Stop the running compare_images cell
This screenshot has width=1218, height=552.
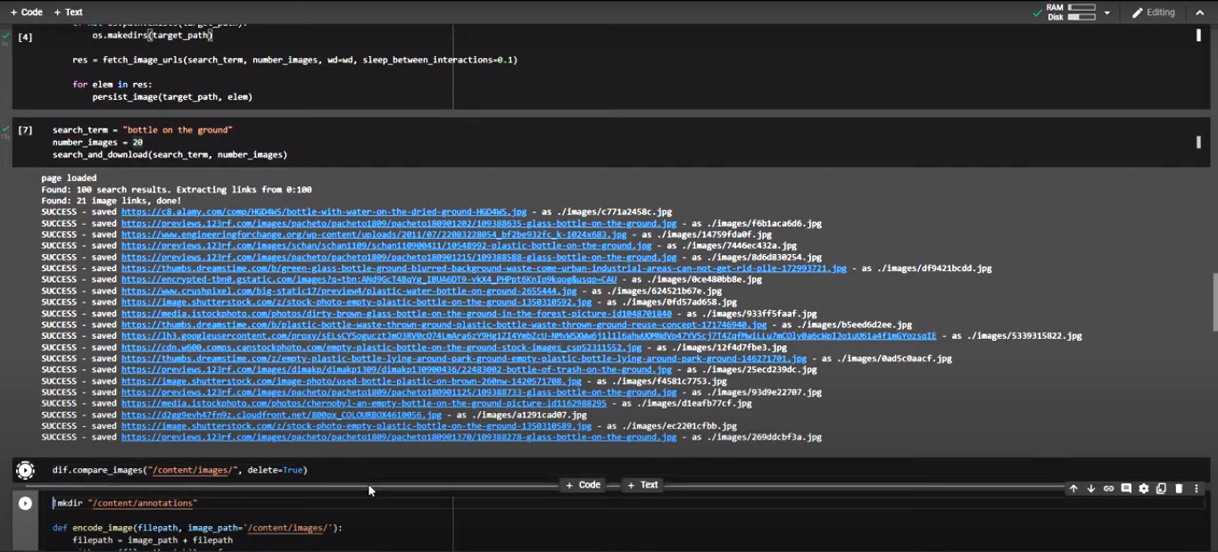tap(25, 470)
